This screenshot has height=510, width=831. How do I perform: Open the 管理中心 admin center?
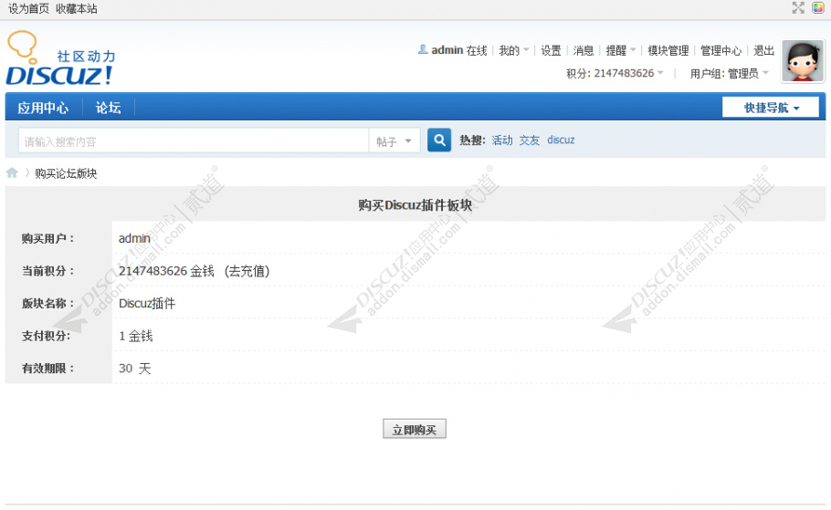tap(721, 50)
